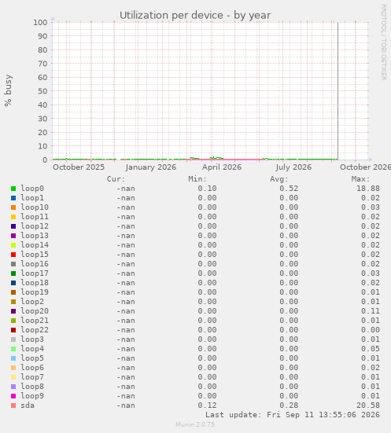The width and height of the screenshot is (391, 433).
Task: Click the 'July 2026' x-axis label
Action: 293,167
